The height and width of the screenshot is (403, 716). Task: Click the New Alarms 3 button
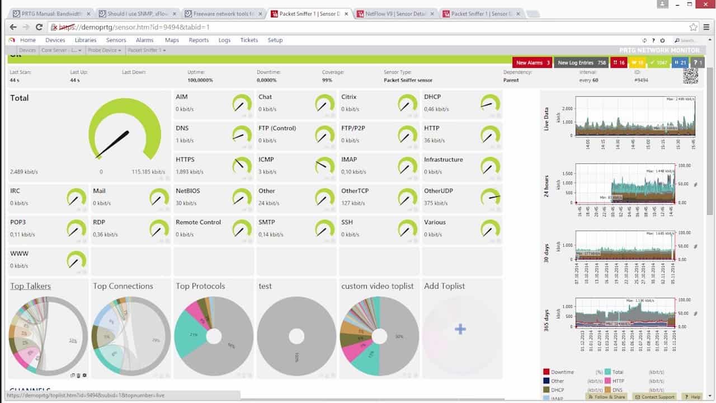point(533,63)
